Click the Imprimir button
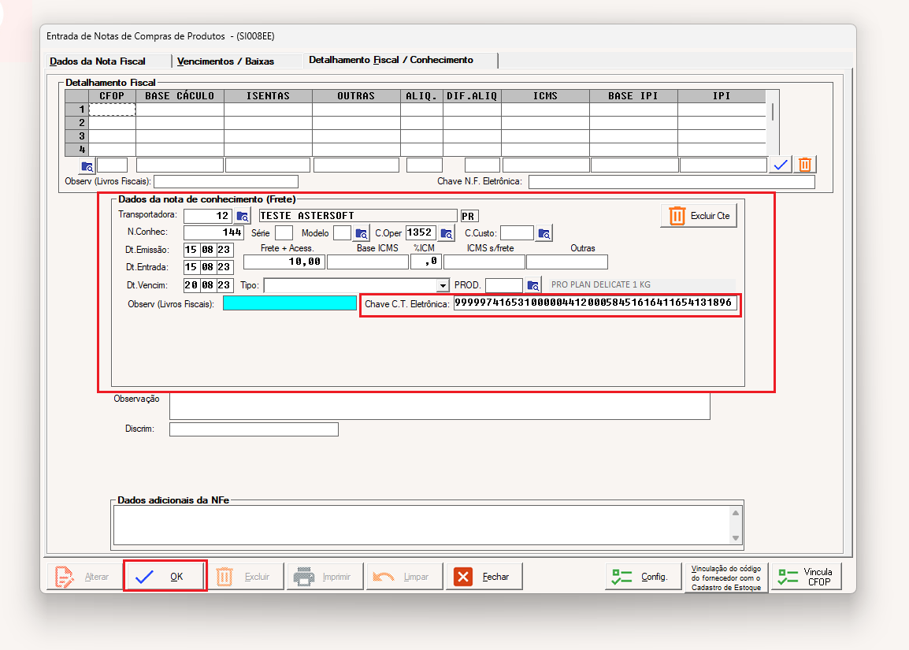The image size is (909, 650). point(325,577)
